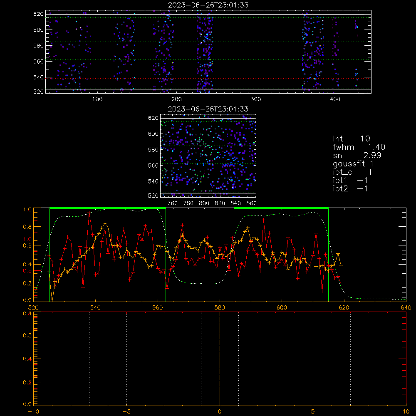Click the red 0.5 label on profile y-axis
This screenshot has width=416, height=416.
point(27,271)
